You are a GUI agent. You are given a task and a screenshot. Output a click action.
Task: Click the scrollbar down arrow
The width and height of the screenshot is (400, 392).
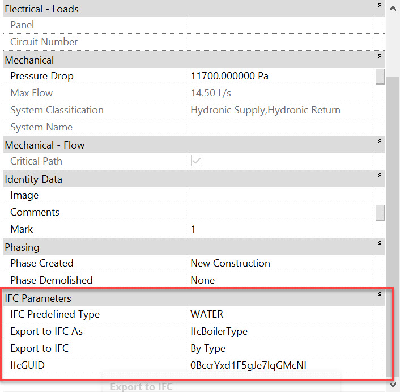(x=393, y=385)
